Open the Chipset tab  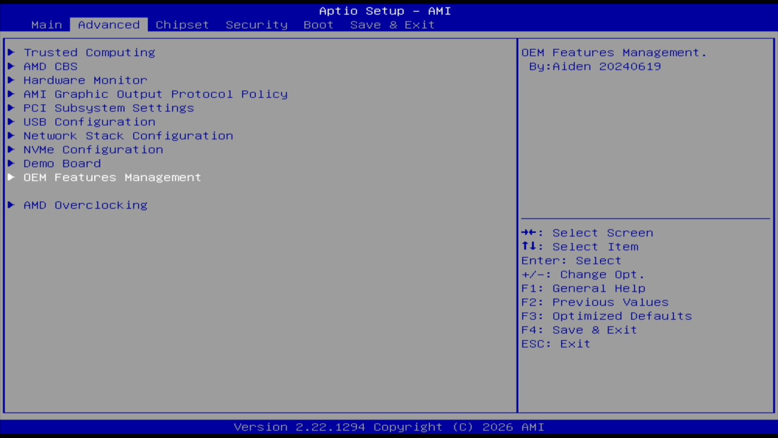[182, 25]
